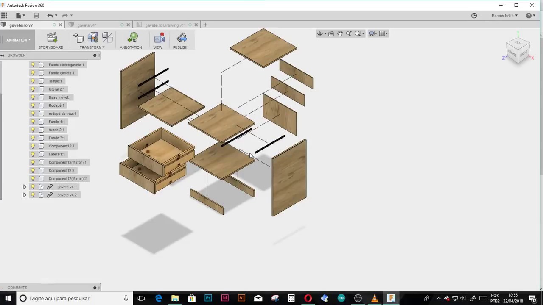
Task: Select the Pan hand tool
Action: [x=340, y=34]
